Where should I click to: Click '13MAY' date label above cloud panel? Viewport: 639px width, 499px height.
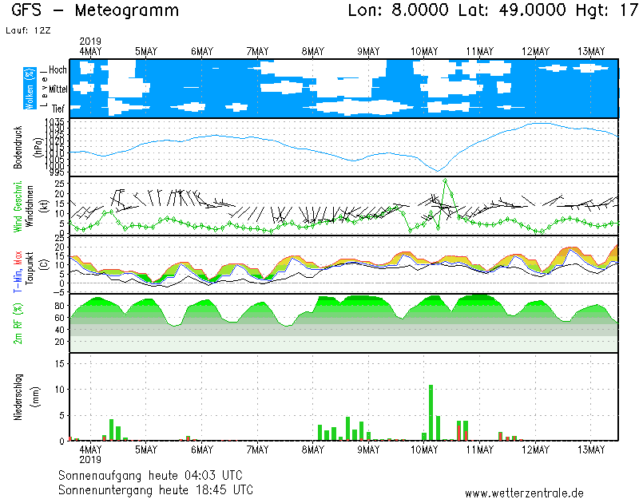coord(591,51)
